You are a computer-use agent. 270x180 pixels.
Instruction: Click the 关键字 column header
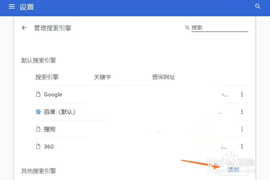(x=103, y=77)
